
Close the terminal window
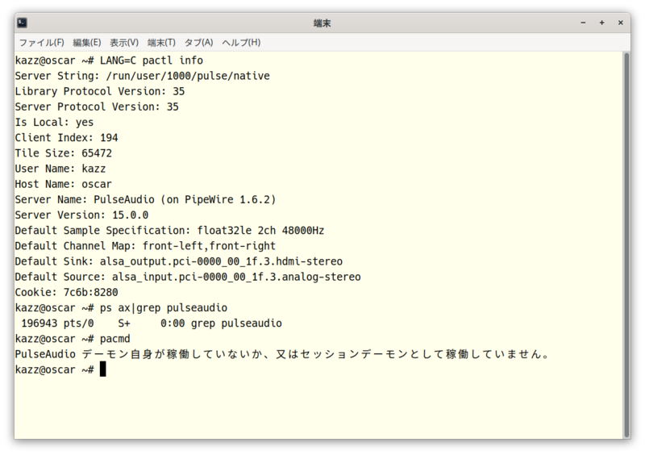[x=620, y=23]
